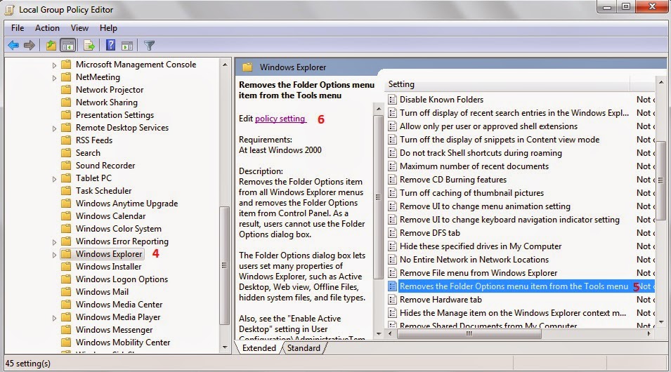The height and width of the screenshot is (372, 671).
Task: Toggle Show/Hide Console Tree toolbar icon
Action: (68, 45)
